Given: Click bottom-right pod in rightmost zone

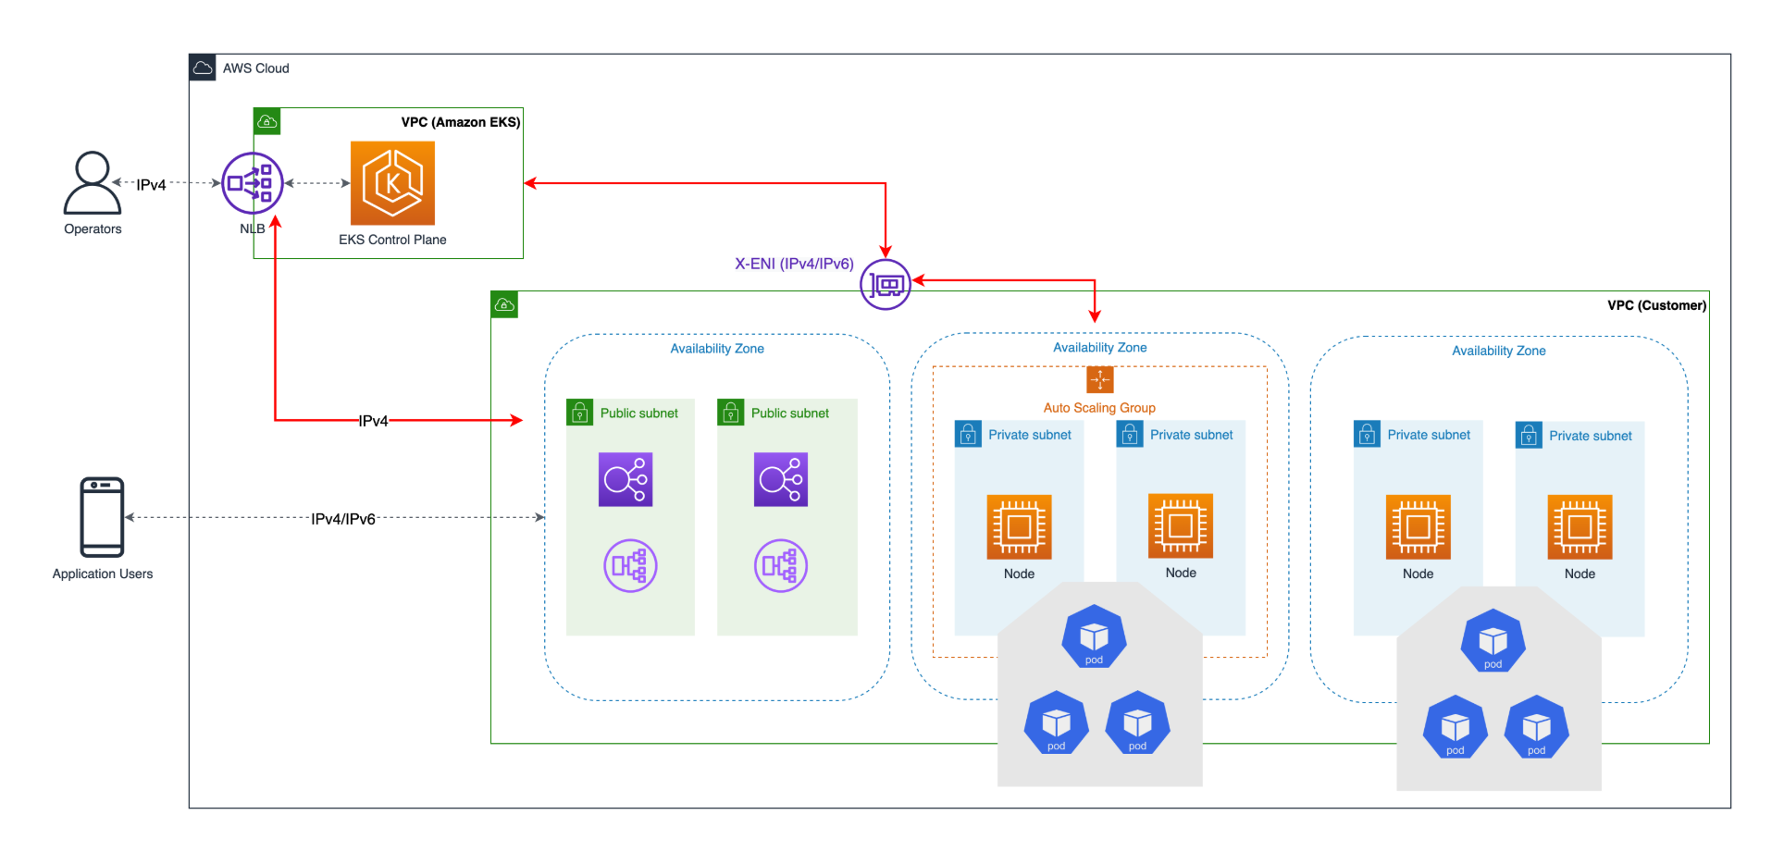Looking at the screenshot, I should (x=1536, y=726).
